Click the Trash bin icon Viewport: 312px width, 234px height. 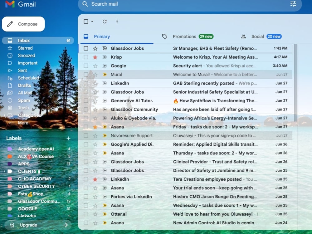point(10,108)
